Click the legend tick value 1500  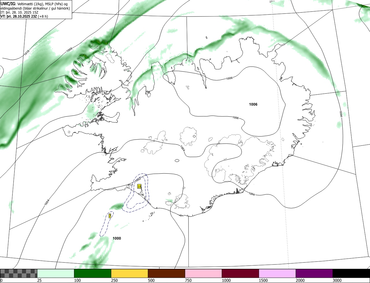(263, 280)
